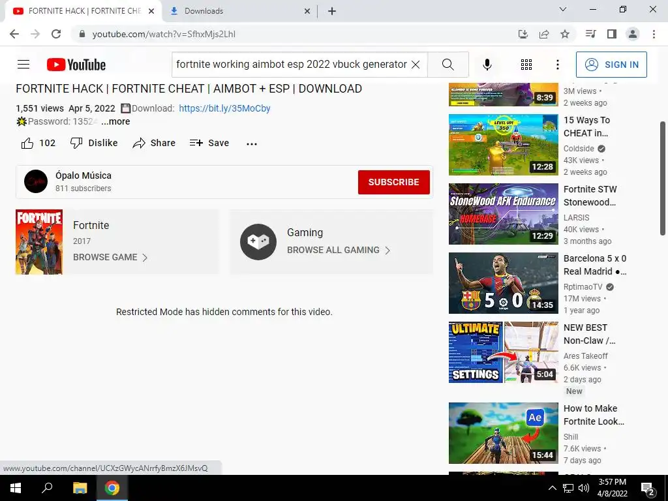Image resolution: width=668 pixels, height=501 pixels.
Task: Open the bit.ly download link
Action: 224,108
